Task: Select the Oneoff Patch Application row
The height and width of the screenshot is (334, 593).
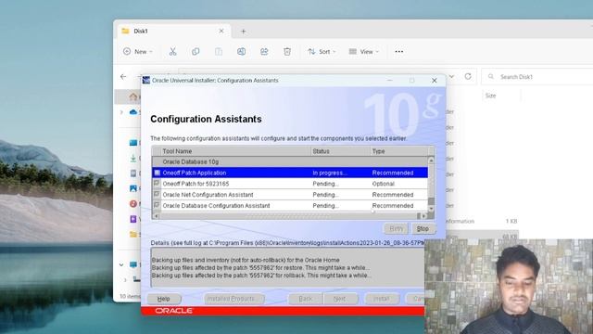Action: (x=290, y=173)
